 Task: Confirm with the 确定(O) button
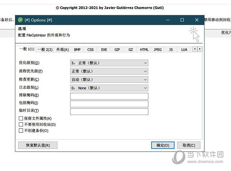coord(163,145)
